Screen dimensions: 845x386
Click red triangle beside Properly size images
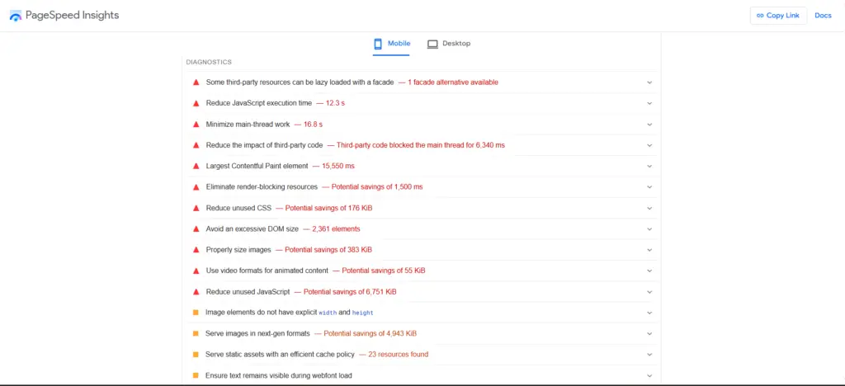(x=196, y=250)
